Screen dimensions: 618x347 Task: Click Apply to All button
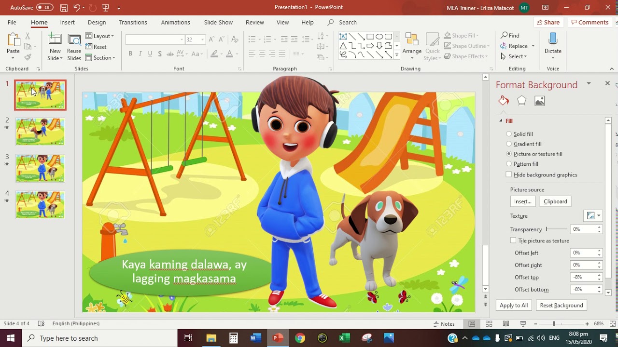click(514, 305)
